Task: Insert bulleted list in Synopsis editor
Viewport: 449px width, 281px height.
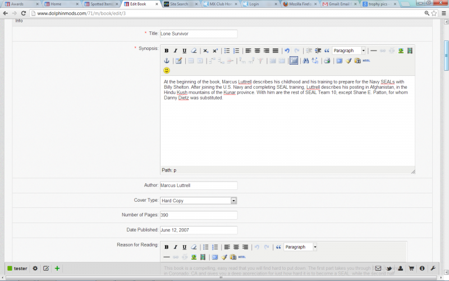Action: (x=227, y=51)
